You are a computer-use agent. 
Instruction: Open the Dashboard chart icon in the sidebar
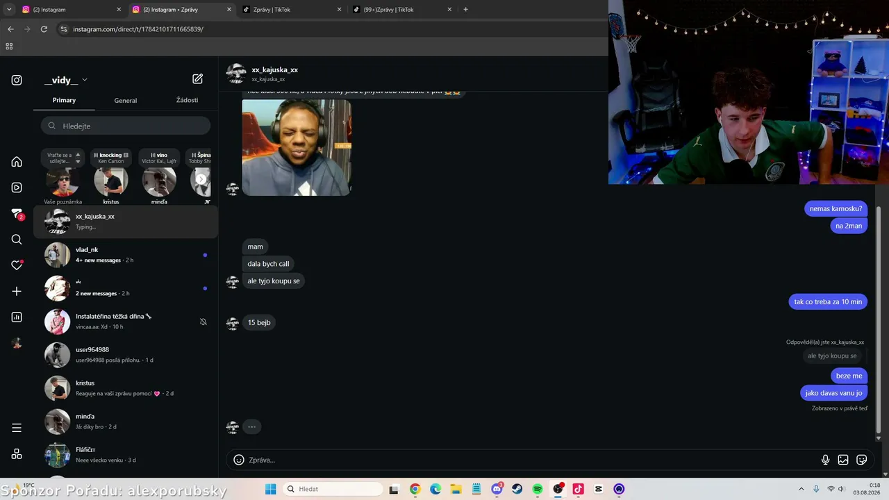17,317
